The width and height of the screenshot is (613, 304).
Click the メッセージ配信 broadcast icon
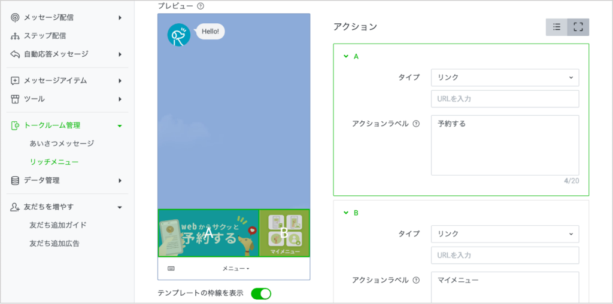pos(15,17)
